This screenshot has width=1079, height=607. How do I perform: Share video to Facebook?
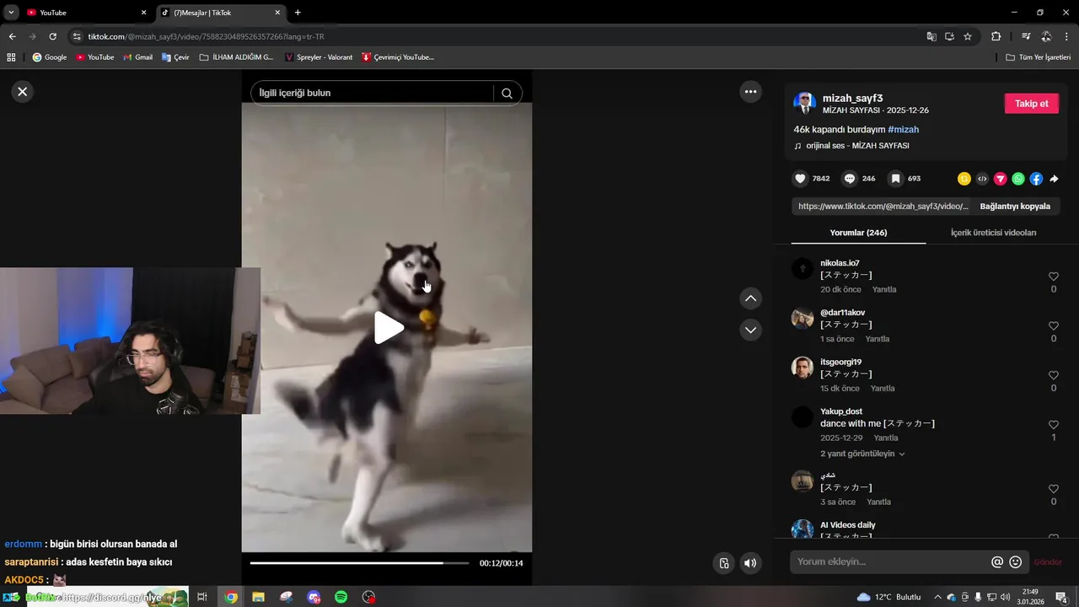[1036, 179]
